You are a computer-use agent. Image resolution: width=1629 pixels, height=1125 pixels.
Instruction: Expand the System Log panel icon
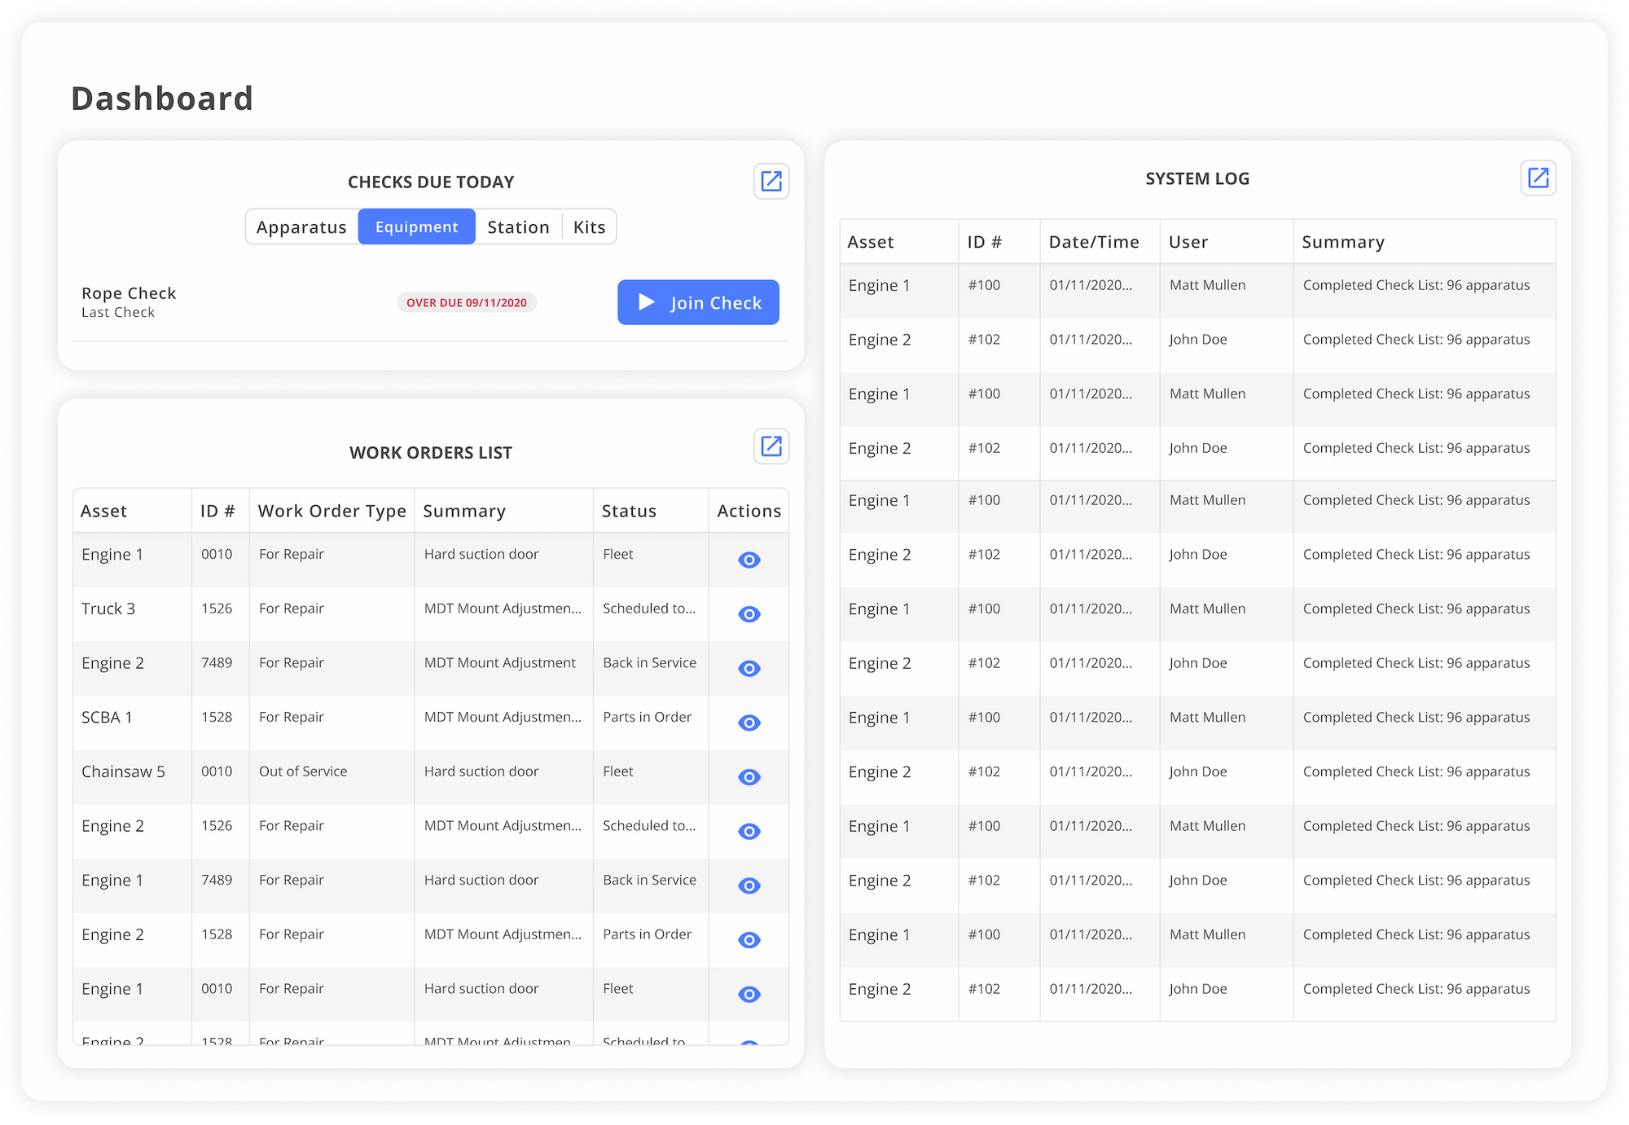click(1538, 178)
